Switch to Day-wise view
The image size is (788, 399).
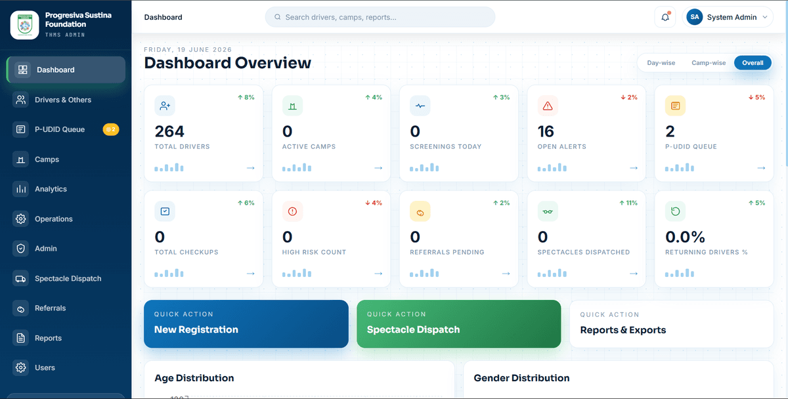click(661, 63)
